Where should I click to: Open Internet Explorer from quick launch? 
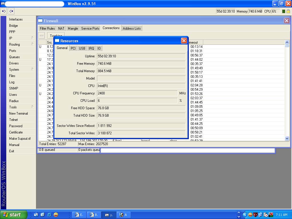click(49, 215)
